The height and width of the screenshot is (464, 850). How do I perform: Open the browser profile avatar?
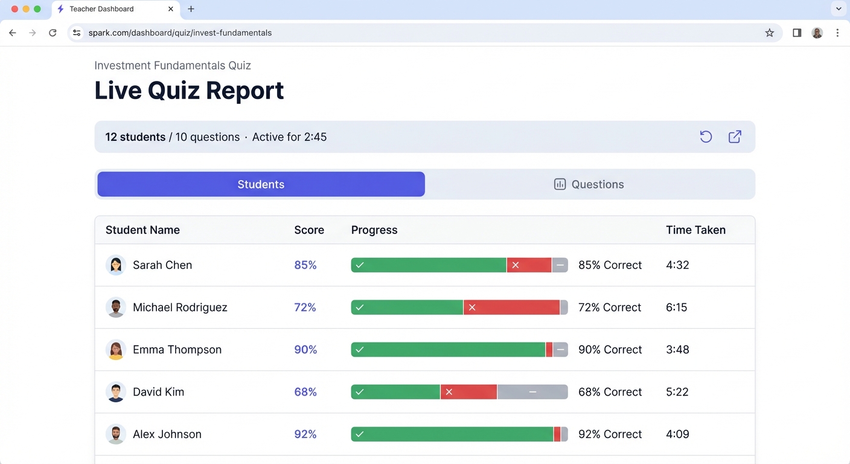point(817,33)
